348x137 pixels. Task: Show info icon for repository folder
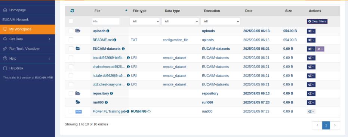[x=111, y=93]
